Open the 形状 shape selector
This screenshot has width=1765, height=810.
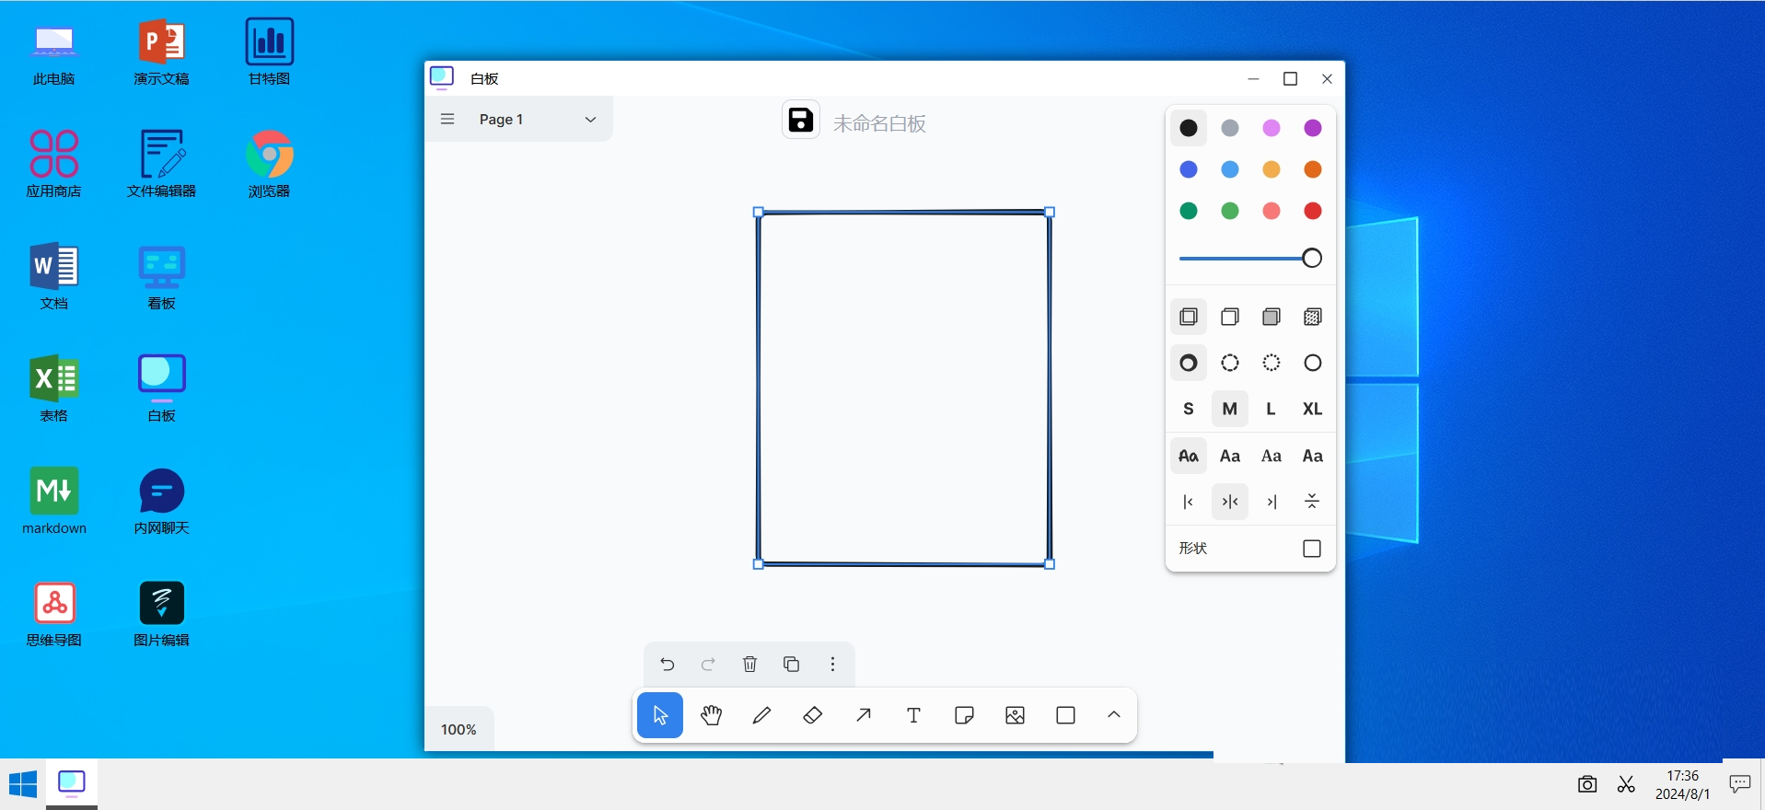pos(1312,549)
